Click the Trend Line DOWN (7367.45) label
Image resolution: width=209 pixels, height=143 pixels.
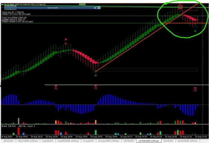point(14,18)
